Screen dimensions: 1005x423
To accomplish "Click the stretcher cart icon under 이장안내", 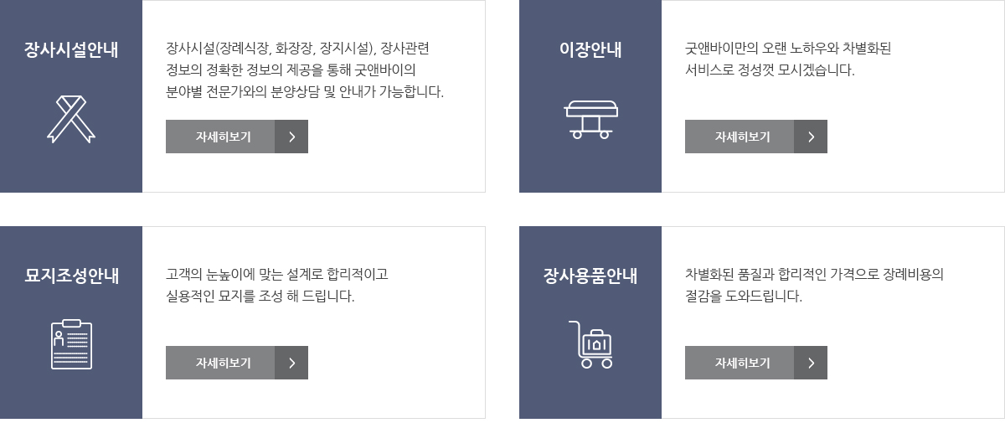I will click(x=590, y=120).
